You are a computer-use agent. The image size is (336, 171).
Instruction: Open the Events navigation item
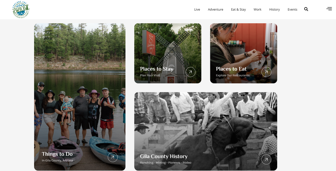[x=292, y=9]
